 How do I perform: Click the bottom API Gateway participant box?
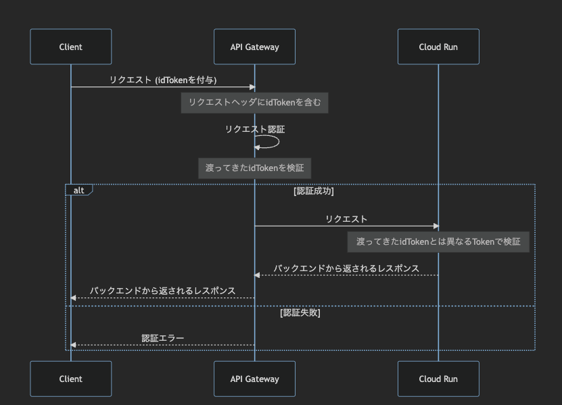(x=254, y=379)
